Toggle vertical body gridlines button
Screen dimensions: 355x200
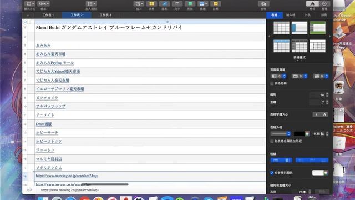[x=287, y=161]
